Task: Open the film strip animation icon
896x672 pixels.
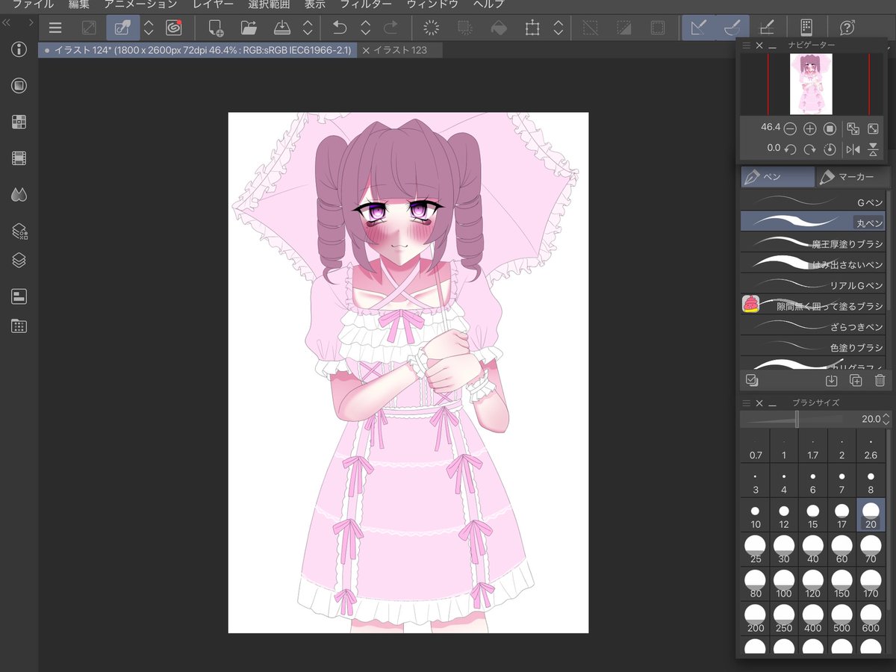Action: [x=19, y=158]
